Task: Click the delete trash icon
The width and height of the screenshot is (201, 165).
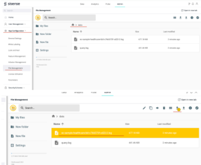Action: (164, 108)
